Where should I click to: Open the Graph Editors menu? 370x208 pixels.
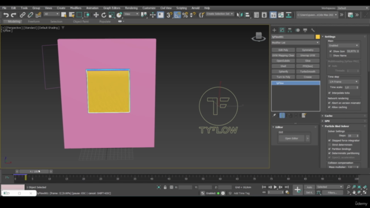click(112, 8)
